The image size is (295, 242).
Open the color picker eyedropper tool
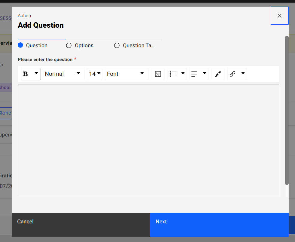pos(218,74)
